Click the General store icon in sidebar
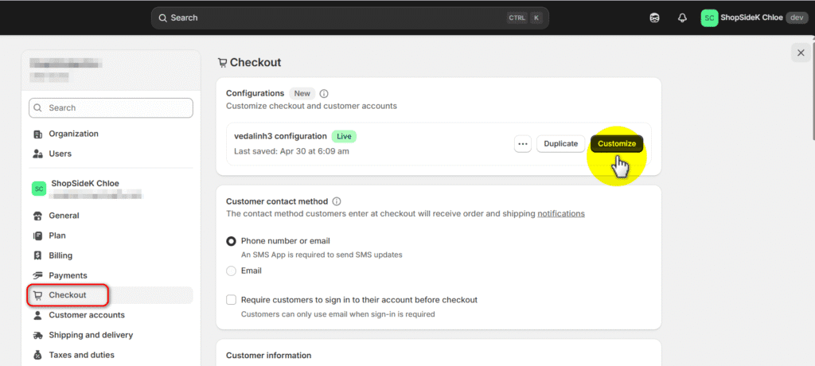This screenshot has height=366, width=815. (x=37, y=216)
